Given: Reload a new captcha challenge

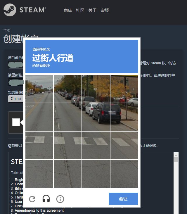Looking at the screenshot, I should click(32, 199).
